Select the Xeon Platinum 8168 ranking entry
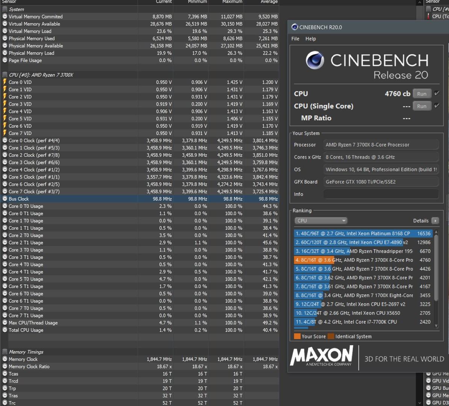Viewport: 449px width, 406px height. click(x=363, y=233)
